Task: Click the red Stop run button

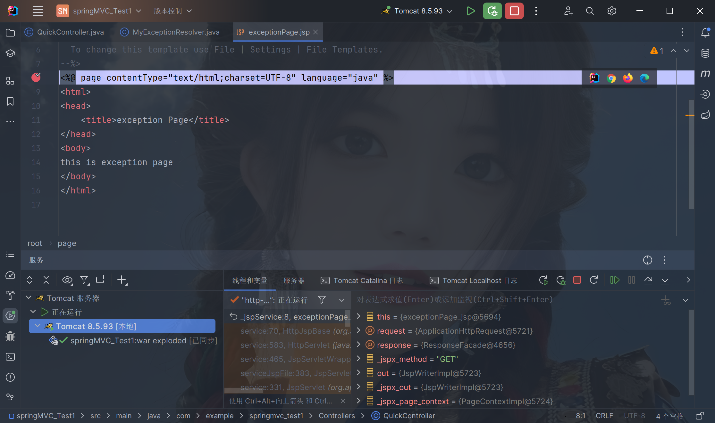Action: (x=514, y=11)
